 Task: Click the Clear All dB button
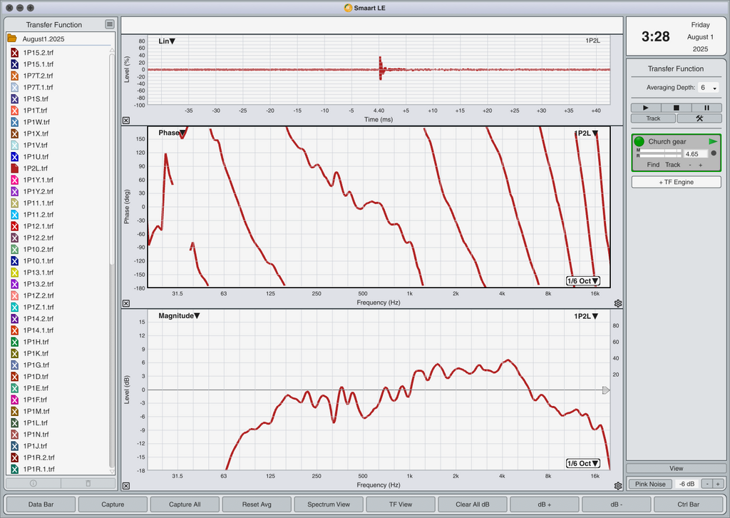[473, 504]
